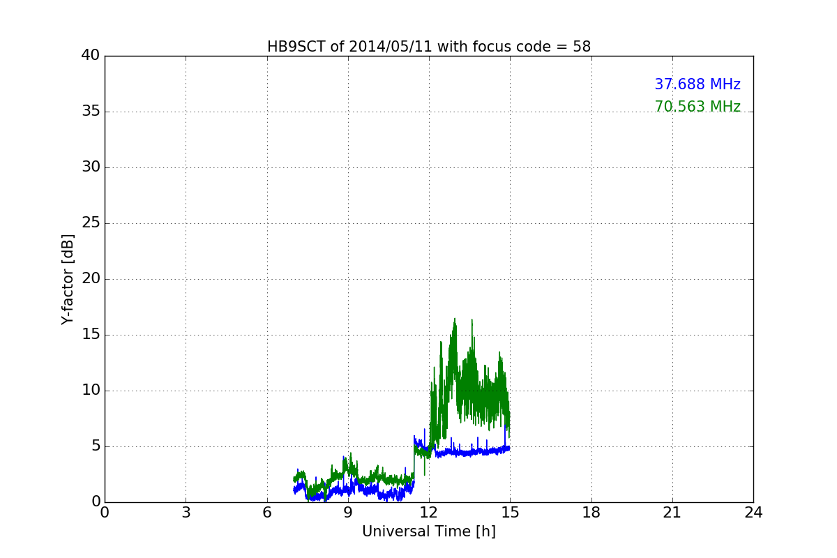Click the x-axis tick label 0

coord(105,513)
